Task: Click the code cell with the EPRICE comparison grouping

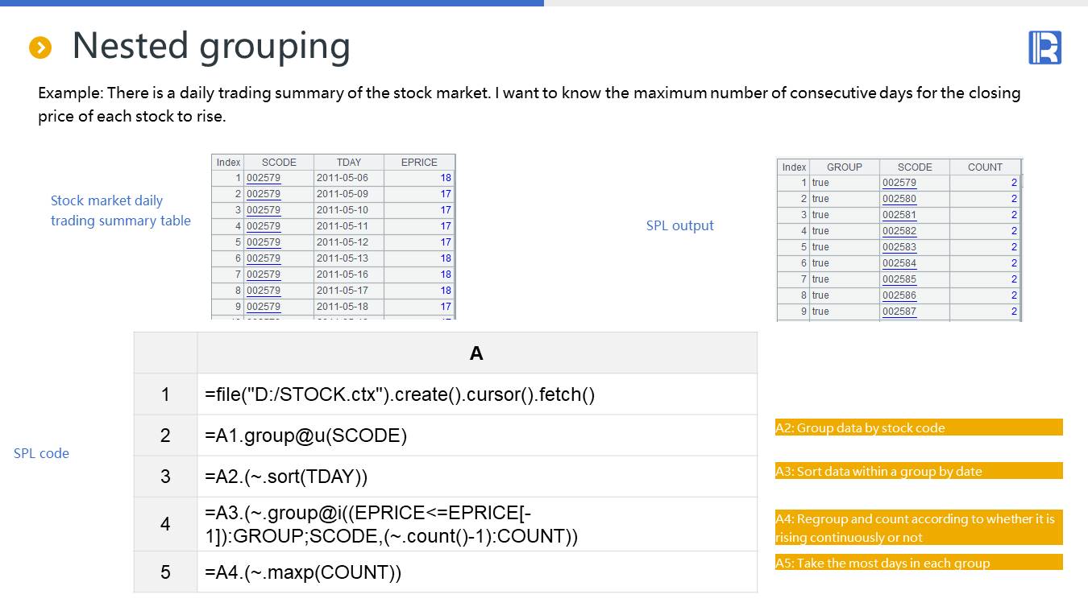Action: (476, 524)
